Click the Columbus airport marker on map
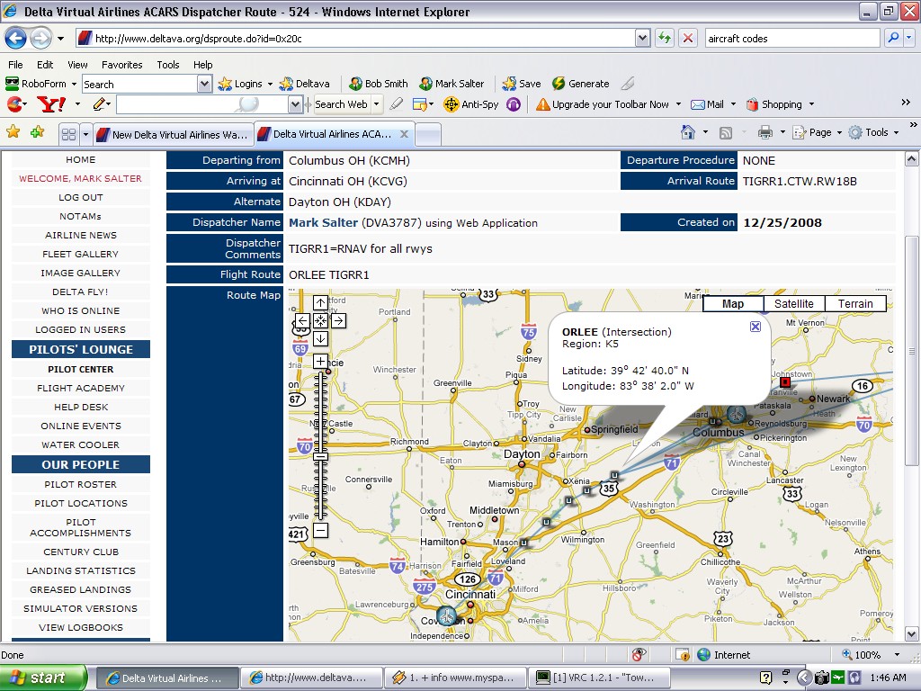 click(736, 415)
